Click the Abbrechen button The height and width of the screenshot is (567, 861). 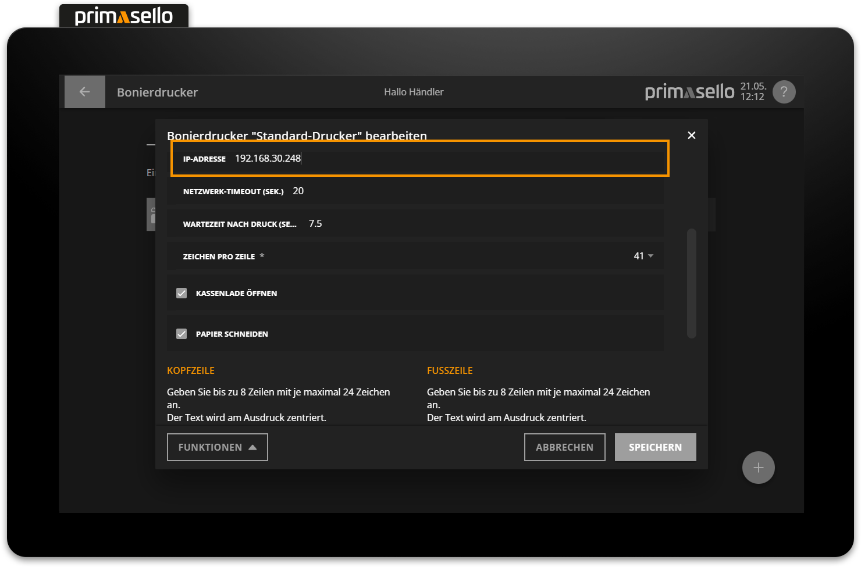pos(564,447)
